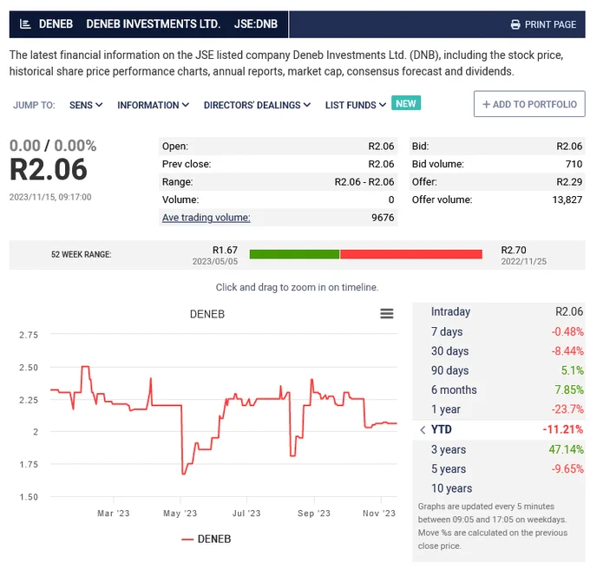The height and width of the screenshot is (569, 590).
Task: Click the 52 week high R2.70
Action: point(514,250)
